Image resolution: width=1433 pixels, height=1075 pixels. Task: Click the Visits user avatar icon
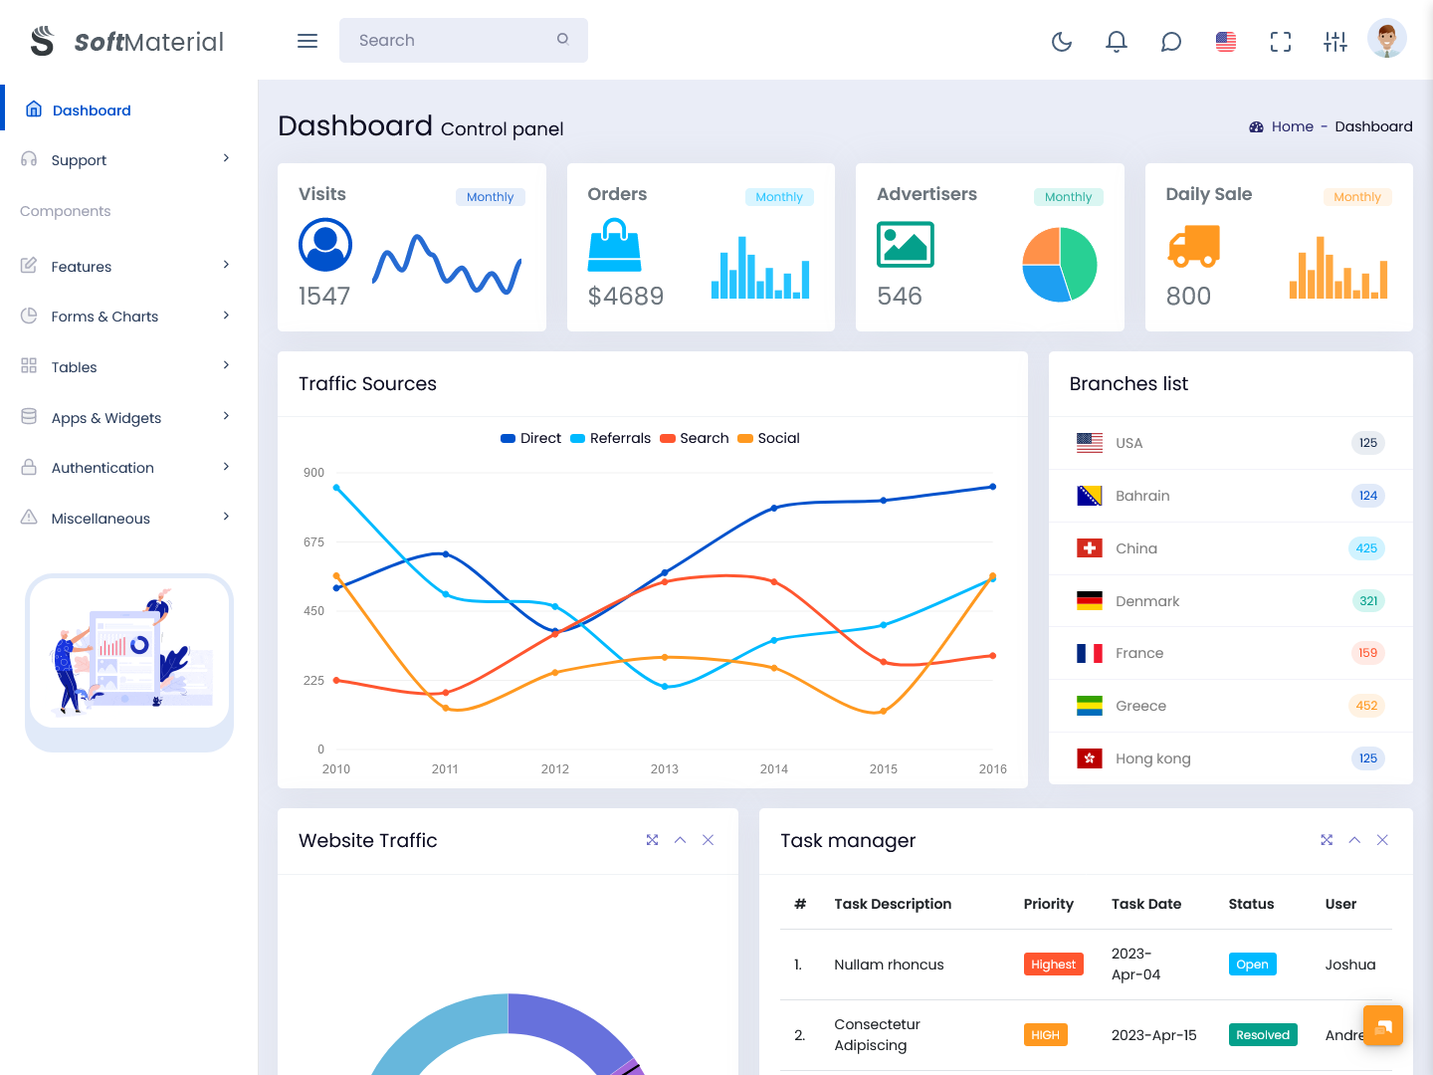[x=325, y=245]
